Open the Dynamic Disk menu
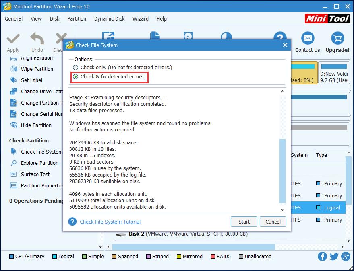 tap(109, 19)
